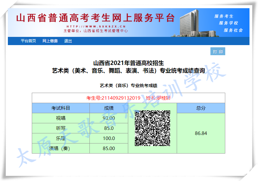Click the site title 山西省普通高考考生网上服务平台
258x181 pixels.
tap(95, 18)
